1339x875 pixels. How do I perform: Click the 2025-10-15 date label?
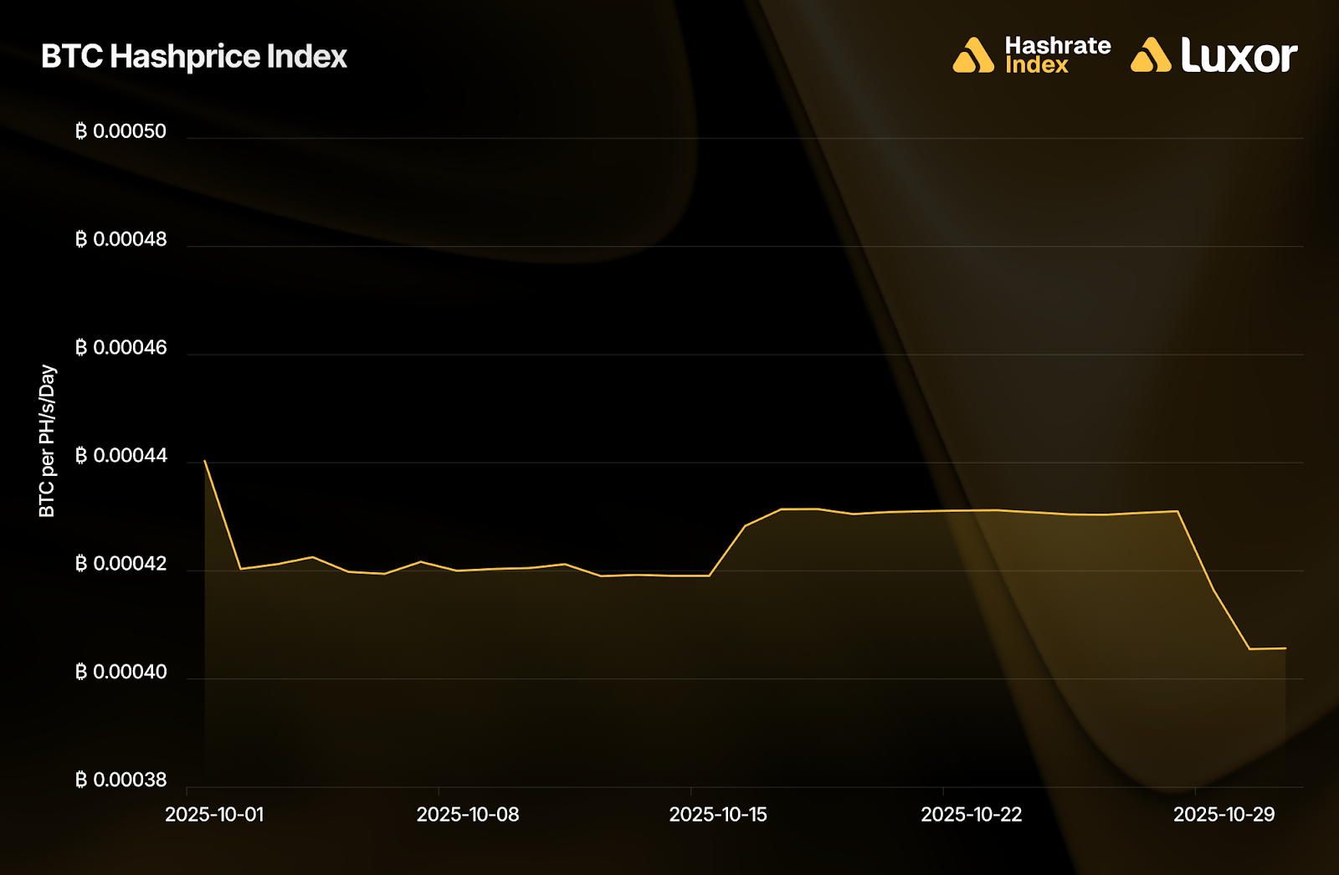pyautogui.click(x=718, y=815)
